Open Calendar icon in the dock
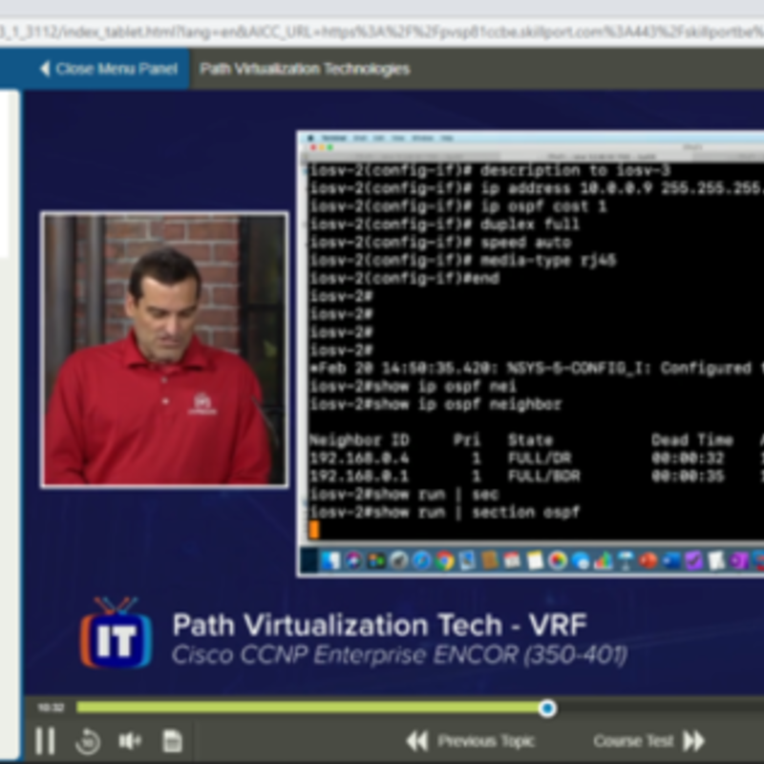Screen dimensions: 764x764 (x=512, y=561)
